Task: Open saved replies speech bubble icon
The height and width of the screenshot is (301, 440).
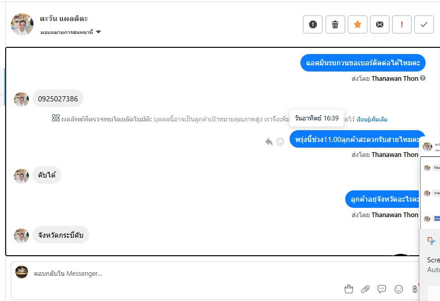Action: pyautogui.click(x=382, y=289)
